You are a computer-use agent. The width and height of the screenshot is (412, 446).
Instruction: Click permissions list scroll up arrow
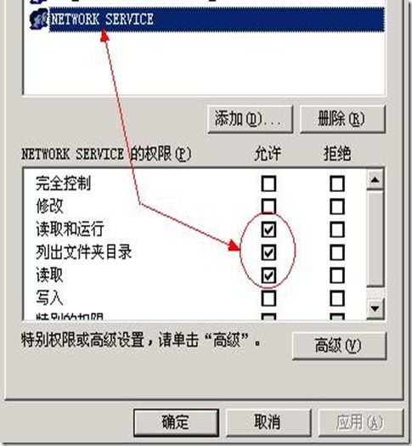click(x=375, y=180)
